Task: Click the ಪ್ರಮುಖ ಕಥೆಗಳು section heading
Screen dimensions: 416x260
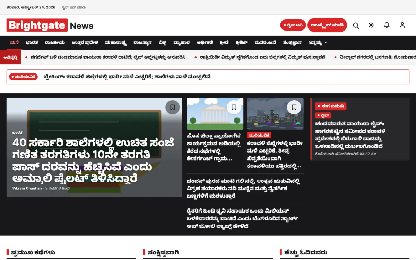Action: [33, 252]
